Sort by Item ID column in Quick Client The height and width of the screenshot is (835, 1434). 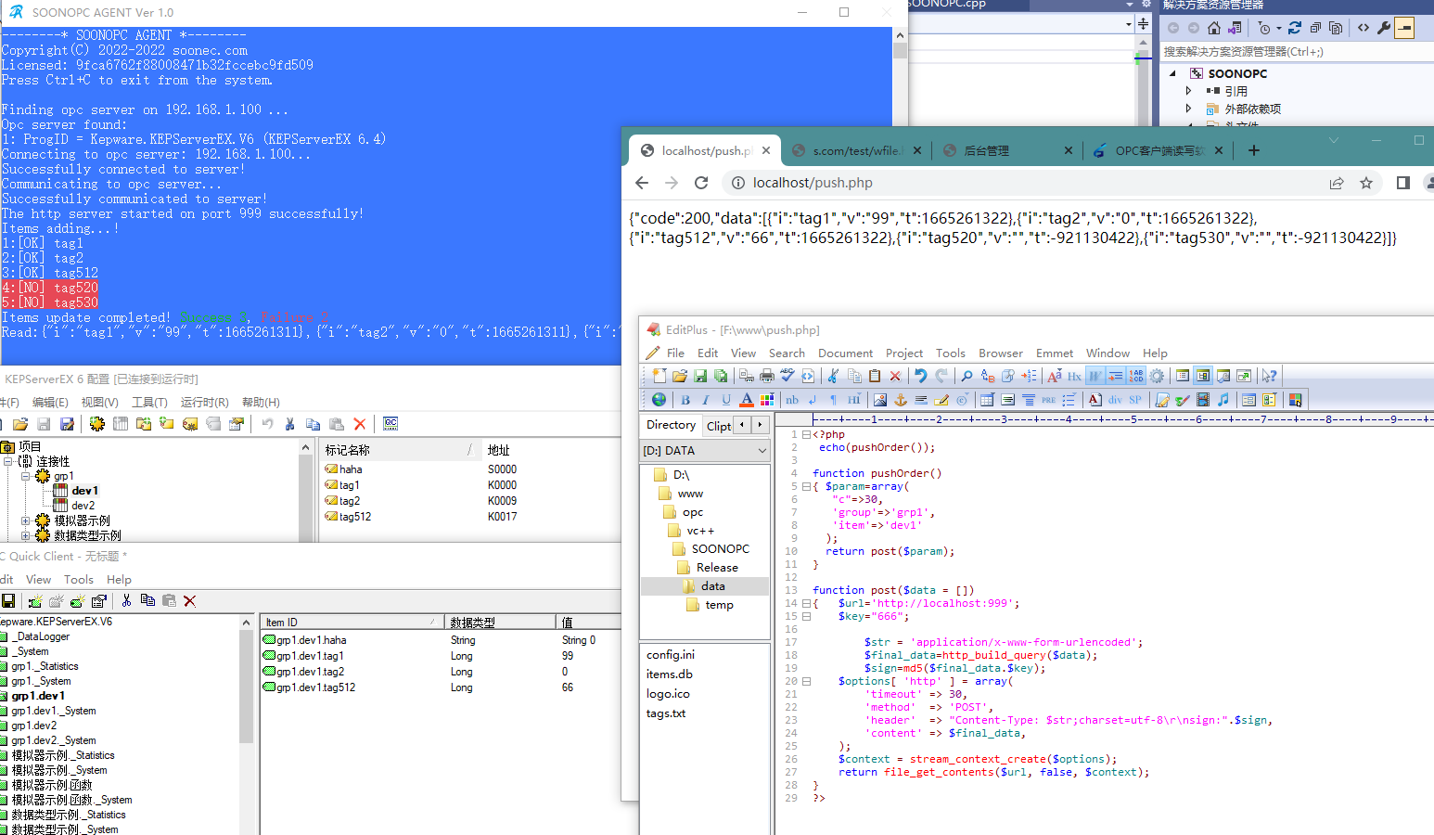352,623
